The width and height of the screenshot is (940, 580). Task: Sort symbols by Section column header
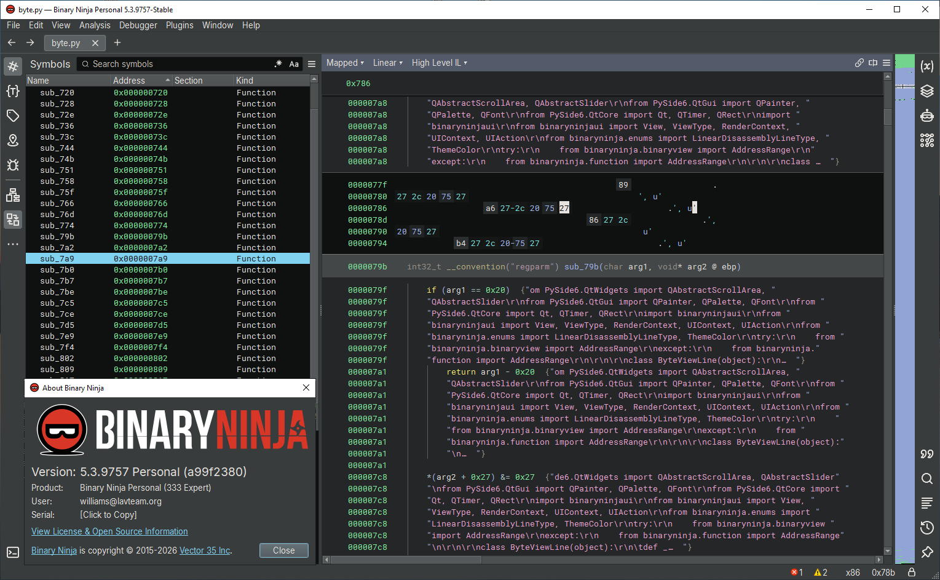[203, 81]
